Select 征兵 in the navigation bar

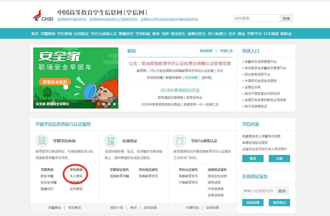pyautogui.click(x=232, y=34)
